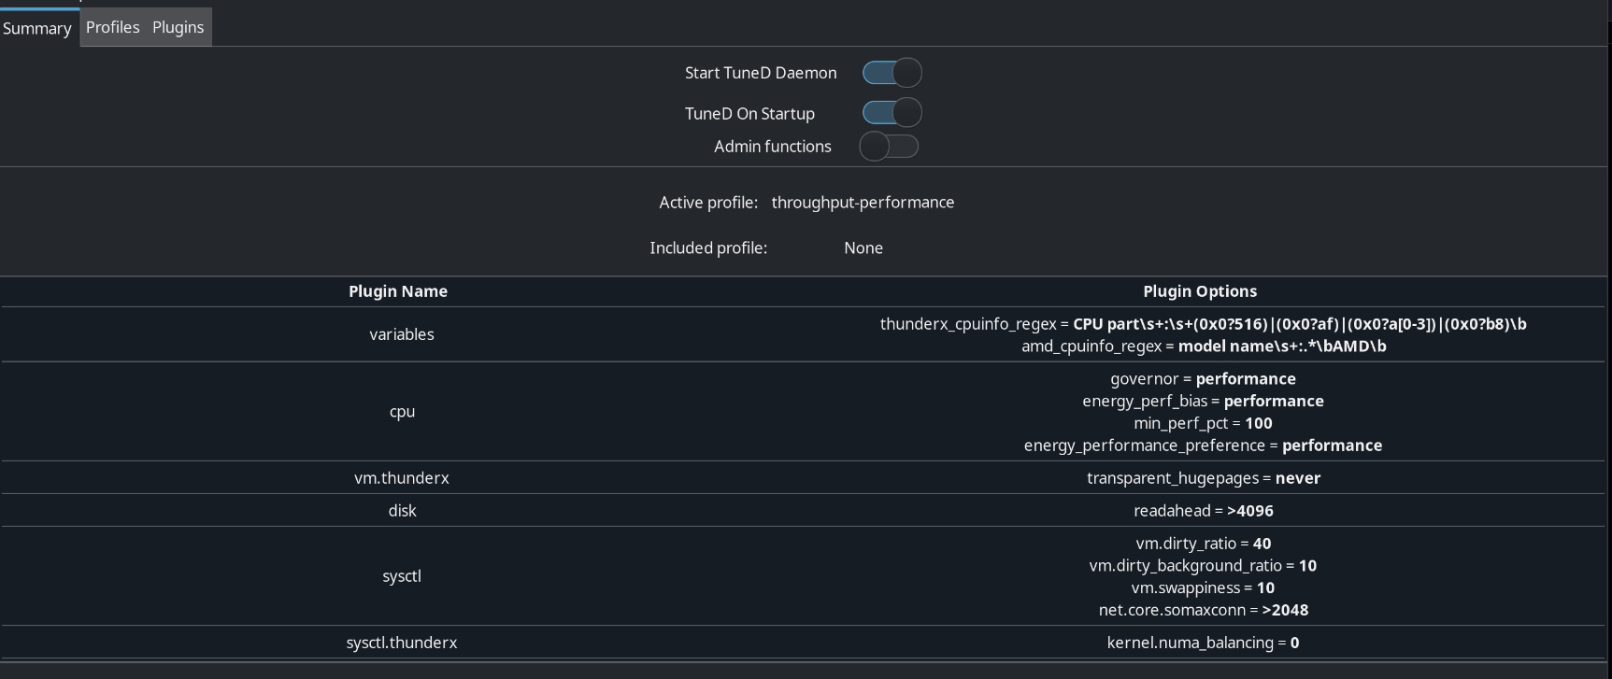Select the cpu plugin name

click(402, 412)
